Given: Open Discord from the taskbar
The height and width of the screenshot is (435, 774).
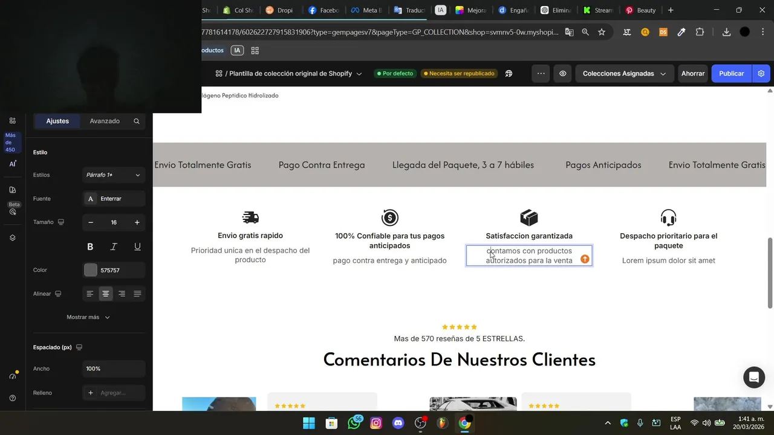Looking at the screenshot, I should pos(398,423).
